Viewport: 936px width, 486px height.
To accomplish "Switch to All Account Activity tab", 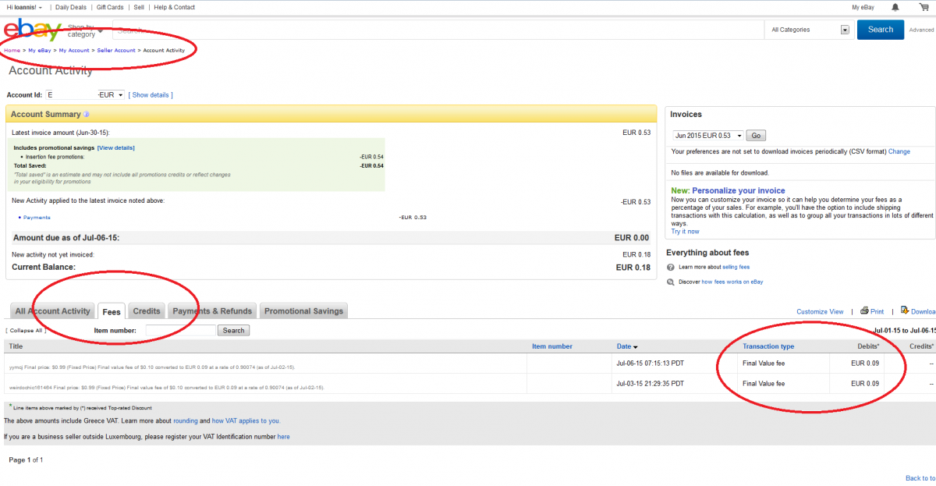I will 52,311.
